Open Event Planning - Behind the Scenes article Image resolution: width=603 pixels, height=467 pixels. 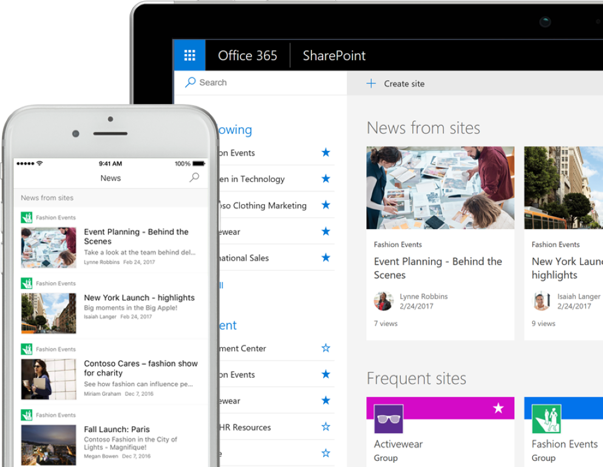coord(437,268)
